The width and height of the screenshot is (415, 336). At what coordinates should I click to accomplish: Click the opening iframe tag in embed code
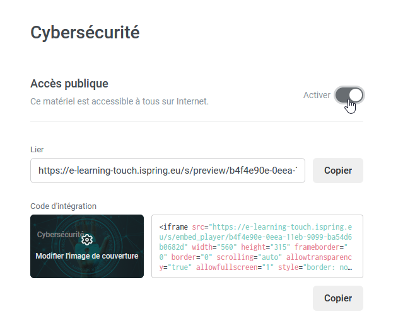tap(173, 227)
